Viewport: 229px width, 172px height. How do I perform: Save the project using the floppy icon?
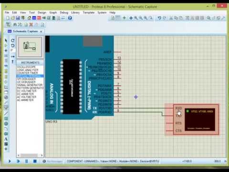coord(18,18)
